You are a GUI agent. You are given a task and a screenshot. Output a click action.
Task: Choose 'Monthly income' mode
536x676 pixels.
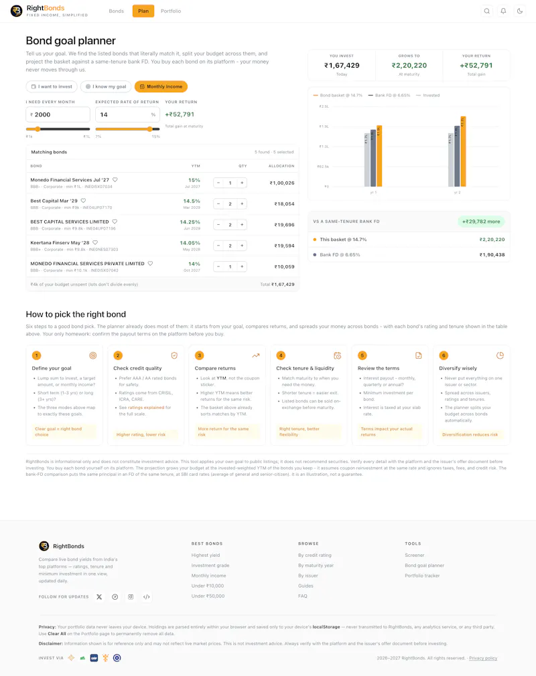pos(161,86)
